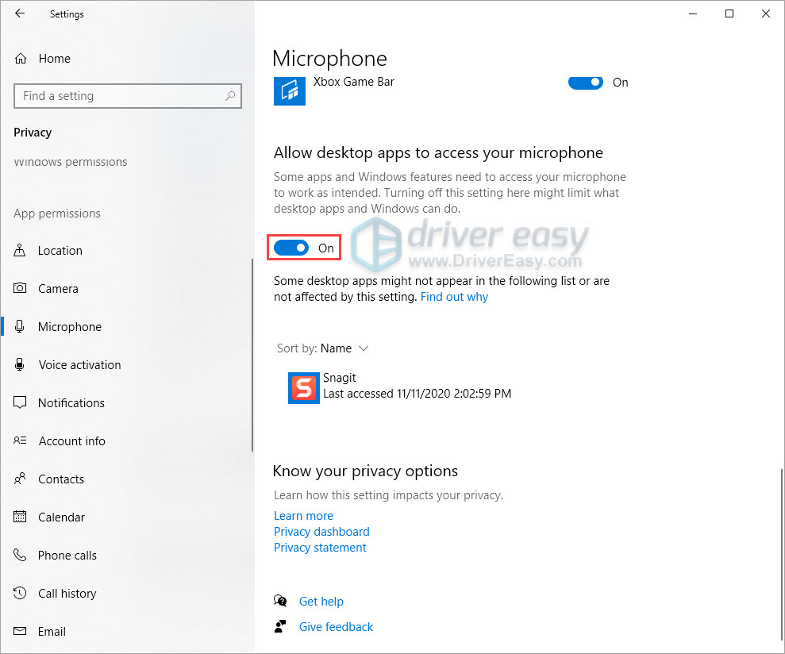Minimize the Settings window

coord(693,13)
